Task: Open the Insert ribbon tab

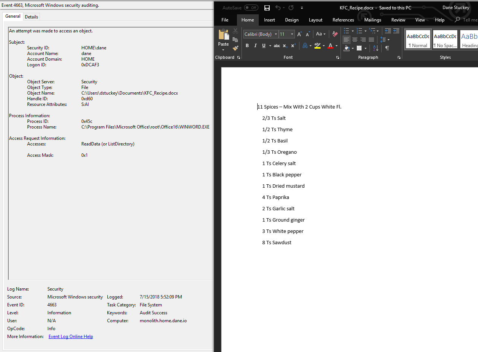Action: 269,20
